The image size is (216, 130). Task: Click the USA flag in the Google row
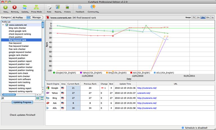pos(63,88)
